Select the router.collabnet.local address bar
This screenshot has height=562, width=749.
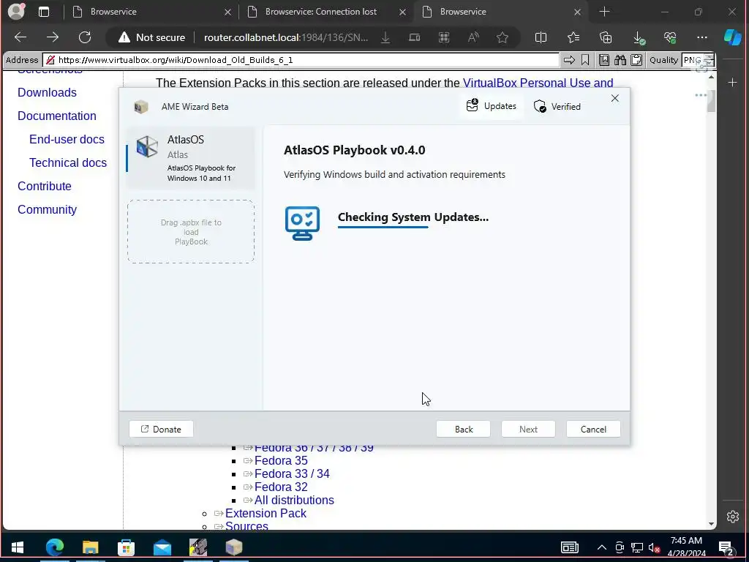[286, 37]
